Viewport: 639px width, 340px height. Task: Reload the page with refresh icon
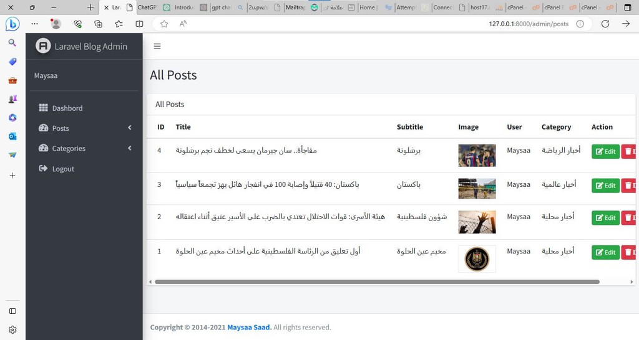[x=605, y=24]
